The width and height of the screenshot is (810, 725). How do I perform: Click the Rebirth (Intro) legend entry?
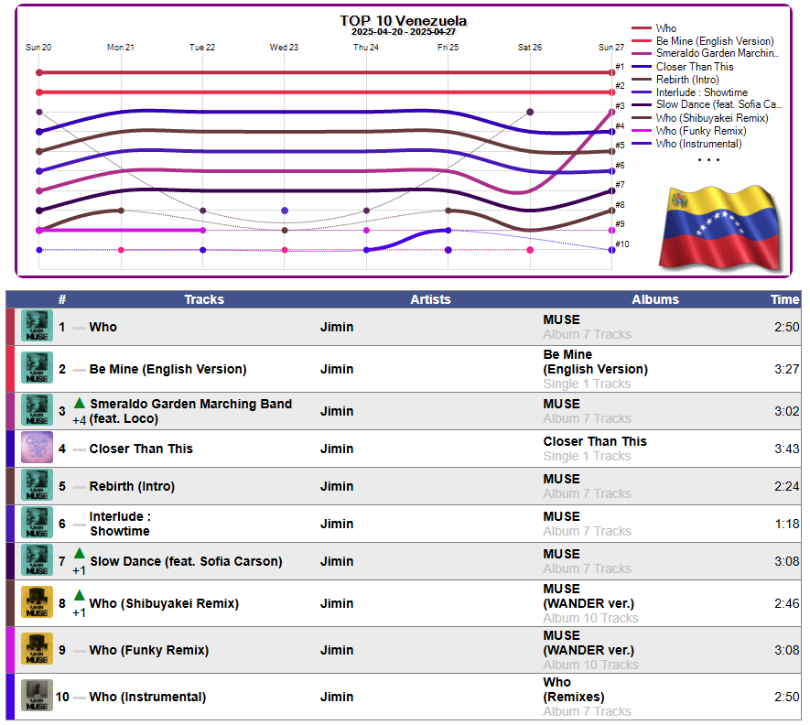pyautogui.click(x=675, y=80)
